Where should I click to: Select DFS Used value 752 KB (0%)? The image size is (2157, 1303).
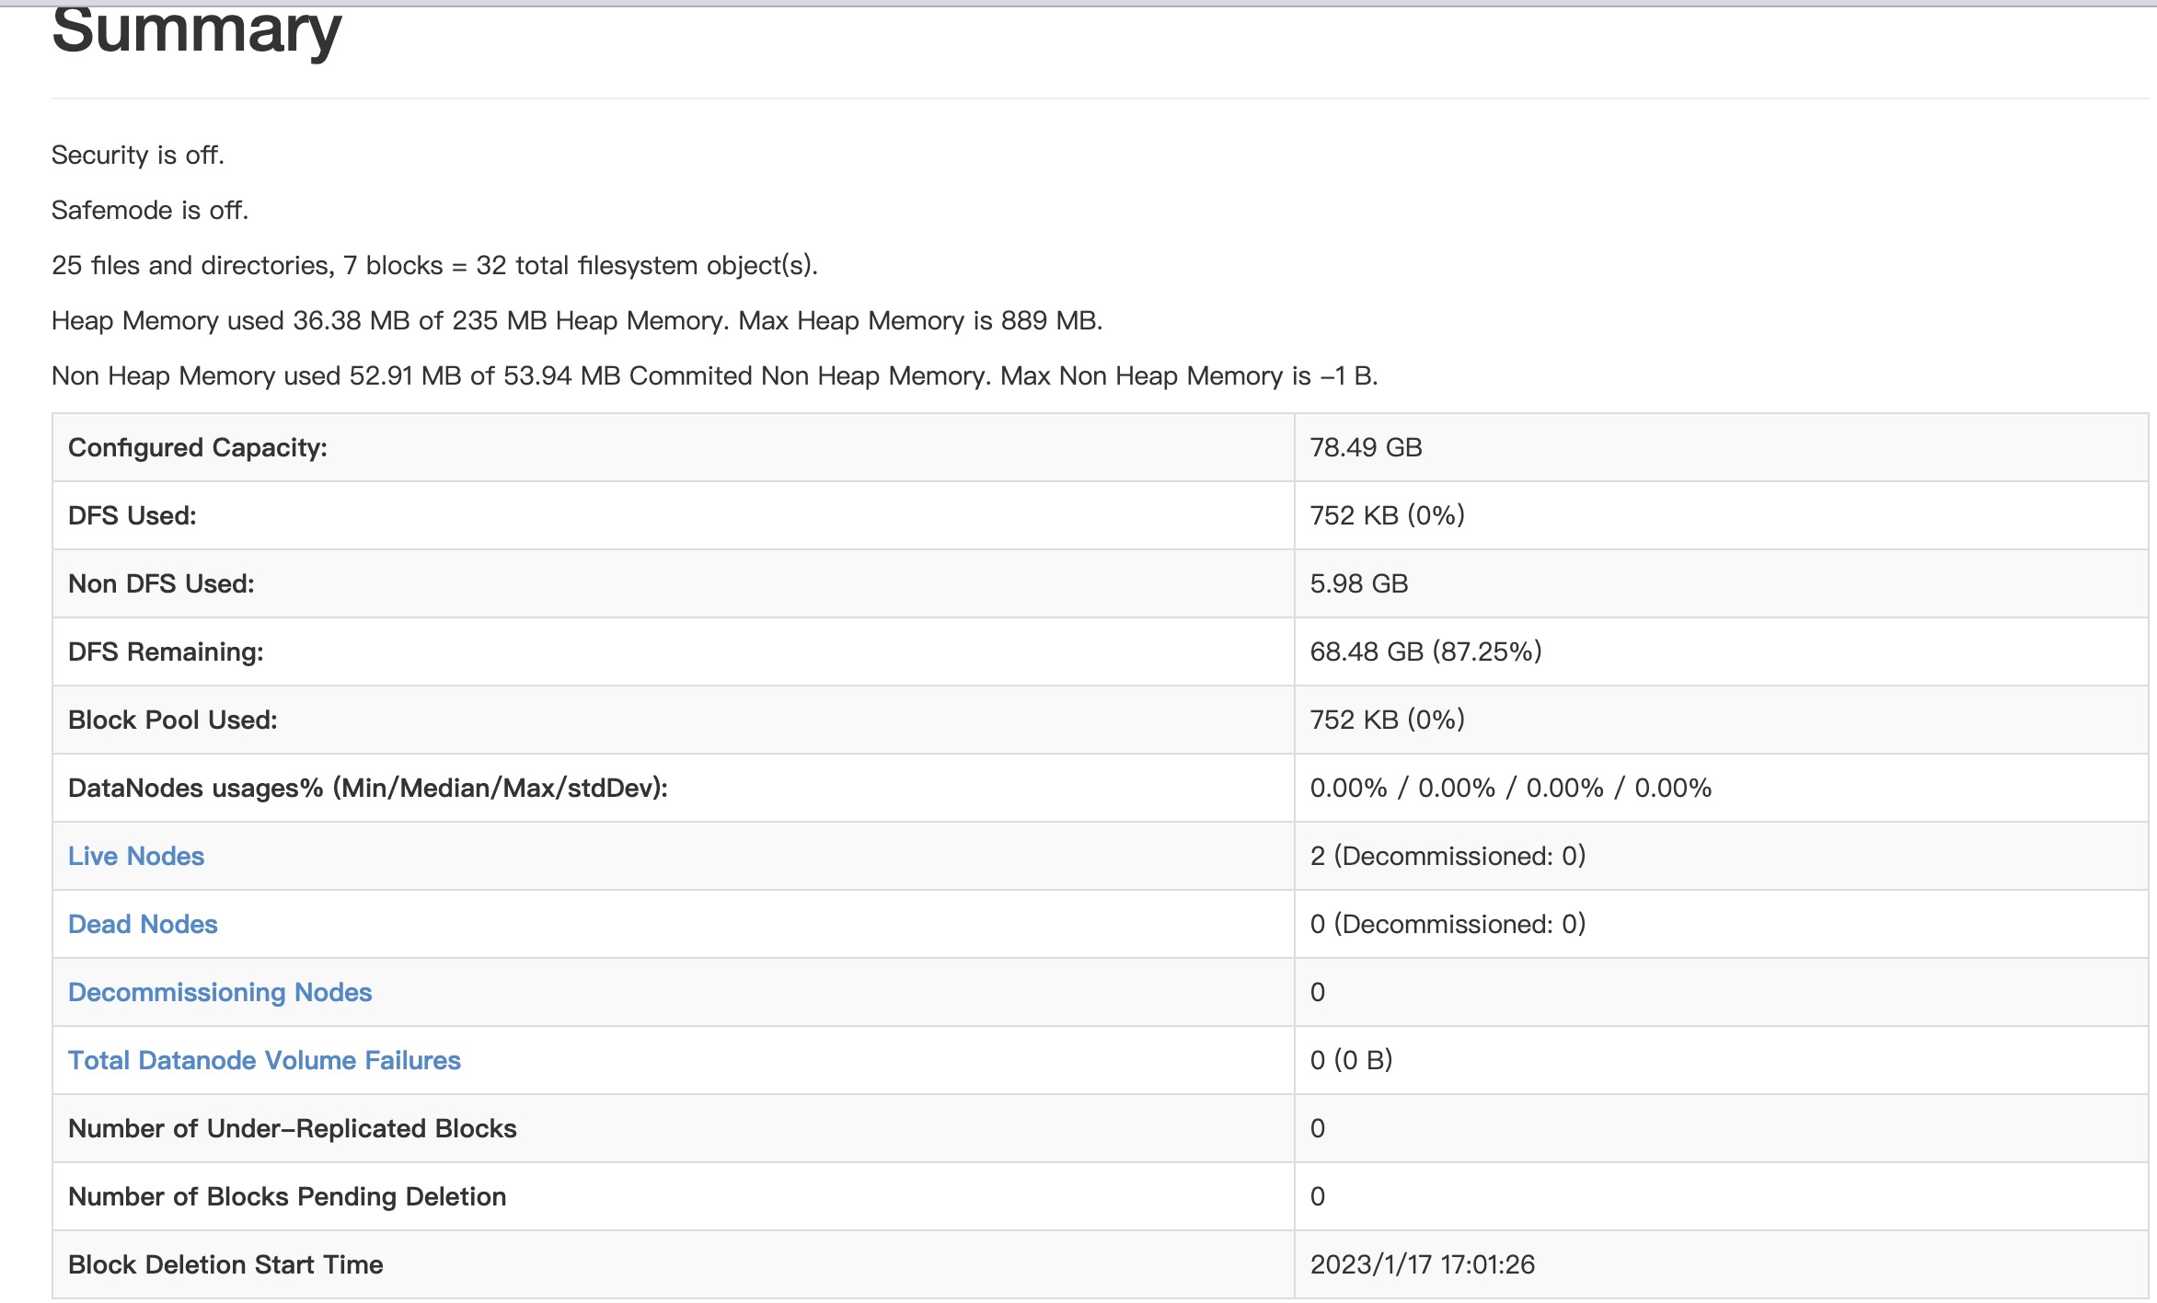pos(1388,515)
